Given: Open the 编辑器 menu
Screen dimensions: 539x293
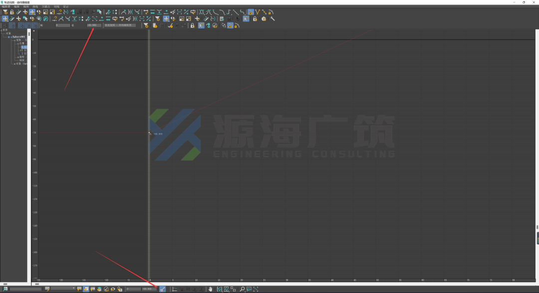Looking at the screenshot, I should 6,7.
